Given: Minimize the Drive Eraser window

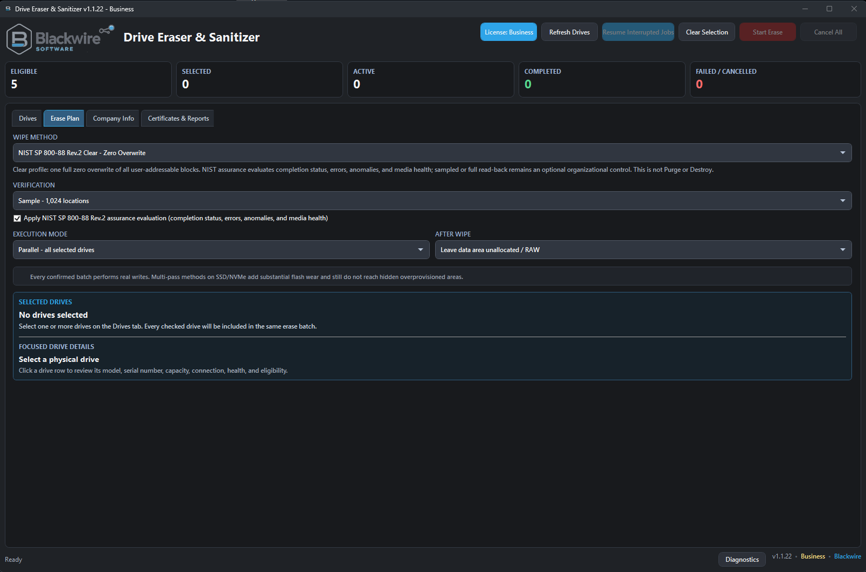Looking at the screenshot, I should tap(805, 9).
